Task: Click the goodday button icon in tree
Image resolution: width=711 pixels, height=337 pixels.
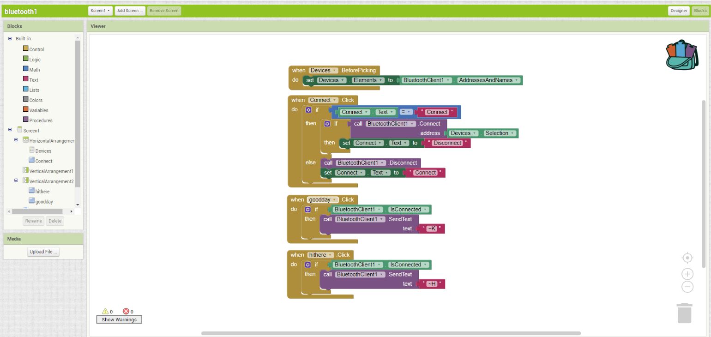Action: click(32, 201)
